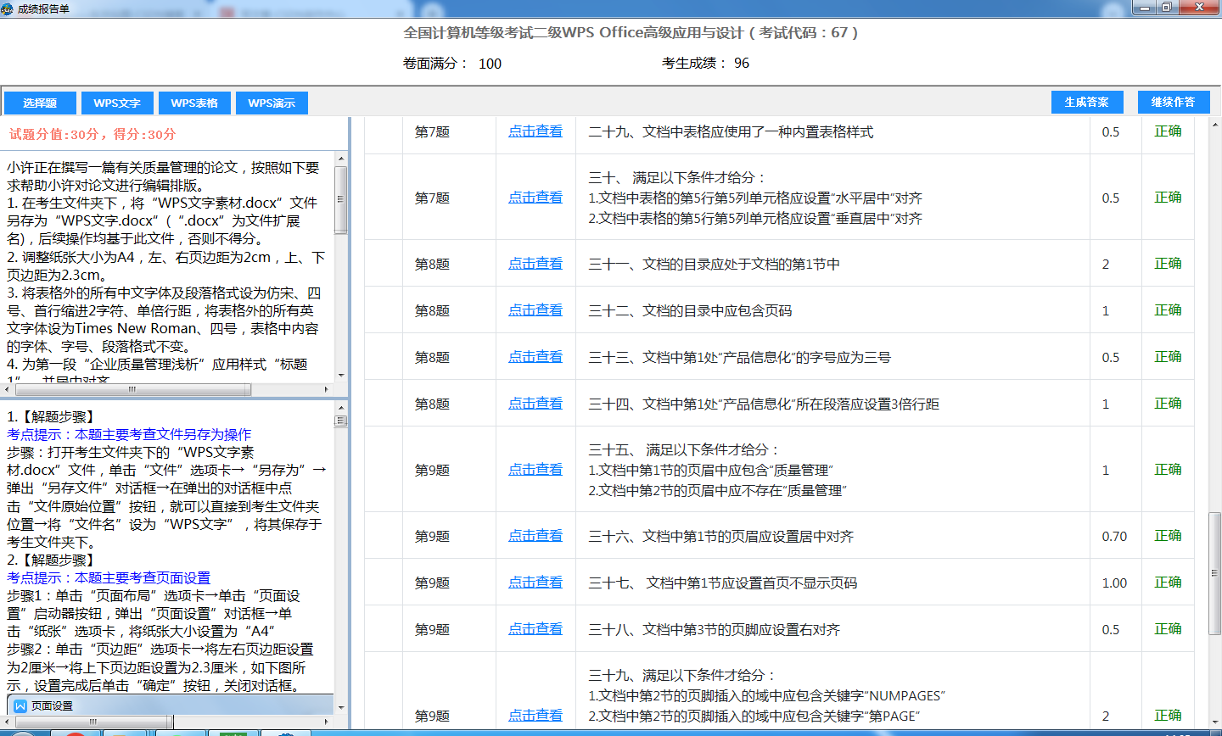Click the scroll-down arrow of solution steps panel
Screen dimensions: 1222x736
pyautogui.click(x=341, y=707)
